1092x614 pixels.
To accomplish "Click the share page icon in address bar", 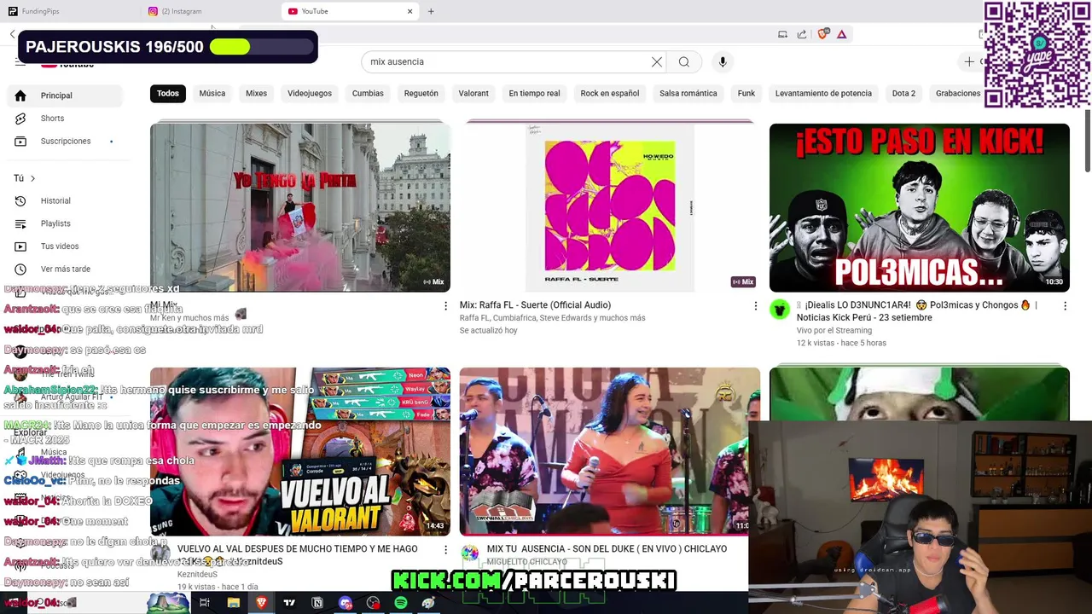I will pyautogui.click(x=802, y=34).
